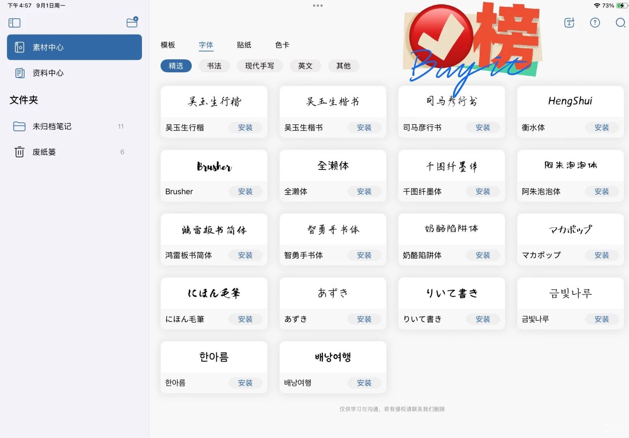Install the HengShui 衡水体 font
Image resolution: width=629 pixels, height=438 pixels.
(x=602, y=127)
